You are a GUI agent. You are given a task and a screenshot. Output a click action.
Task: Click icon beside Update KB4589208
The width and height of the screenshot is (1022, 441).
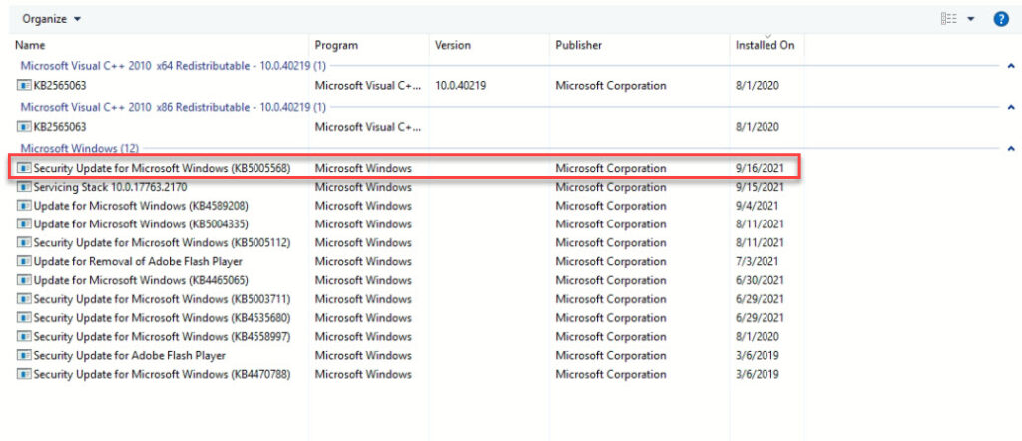[25, 206]
